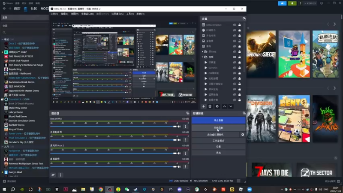Show next games in top Steam shelf
The width and height of the screenshot is (343, 193).
pyautogui.click(x=334, y=24)
